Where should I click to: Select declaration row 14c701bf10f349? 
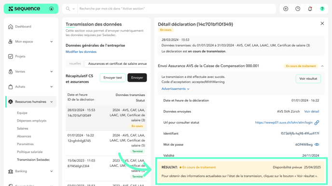pos(106,118)
